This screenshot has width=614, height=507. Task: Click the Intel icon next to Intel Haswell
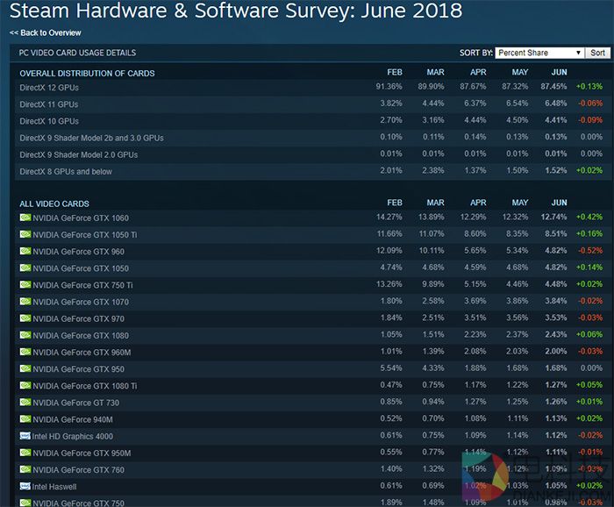pos(25,486)
